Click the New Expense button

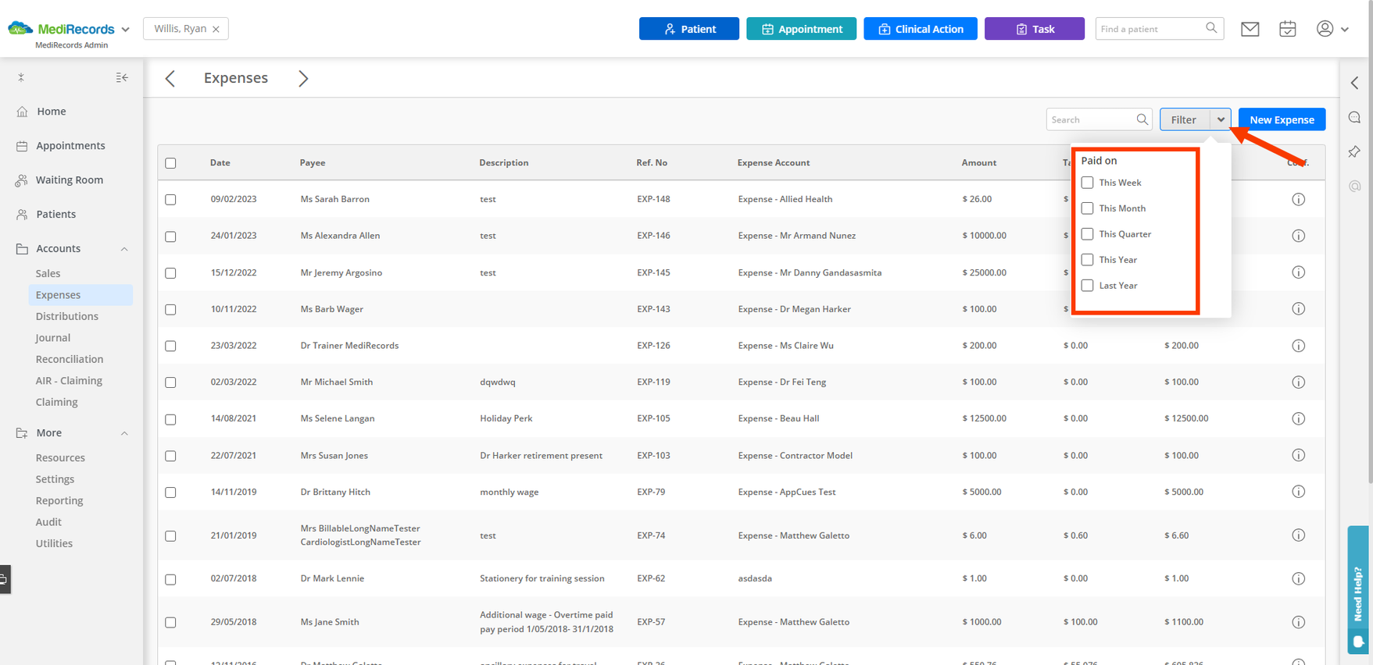1282,119
